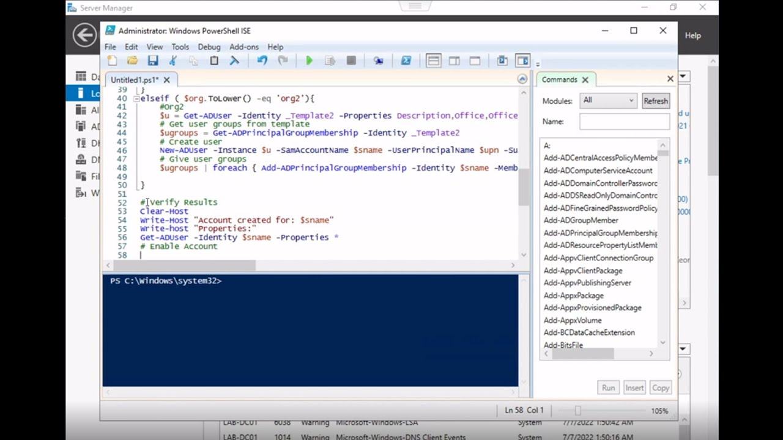Show script pane maximized layout
The width and height of the screenshot is (783, 440).
click(x=475, y=61)
